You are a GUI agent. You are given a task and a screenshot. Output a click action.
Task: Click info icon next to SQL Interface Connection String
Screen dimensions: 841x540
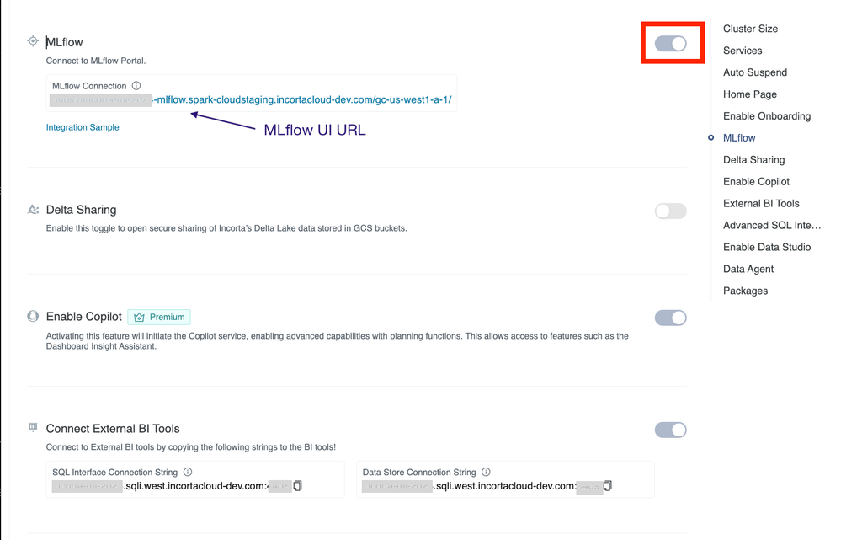(x=188, y=473)
